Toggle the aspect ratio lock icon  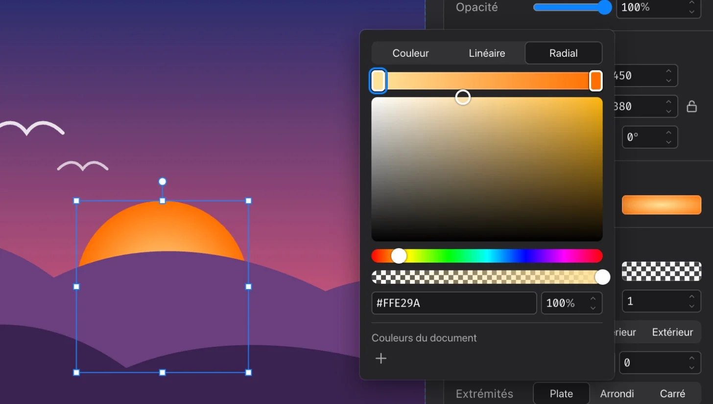pos(691,106)
